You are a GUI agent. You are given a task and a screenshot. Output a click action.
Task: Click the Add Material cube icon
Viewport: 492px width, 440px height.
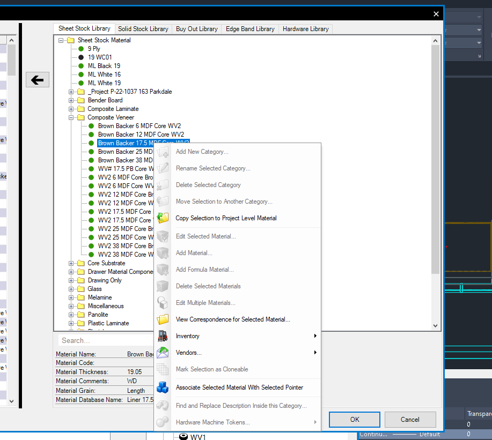click(x=163, y=253)
